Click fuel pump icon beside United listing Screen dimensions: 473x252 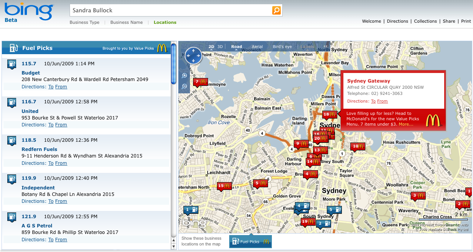tap(12, 102)
